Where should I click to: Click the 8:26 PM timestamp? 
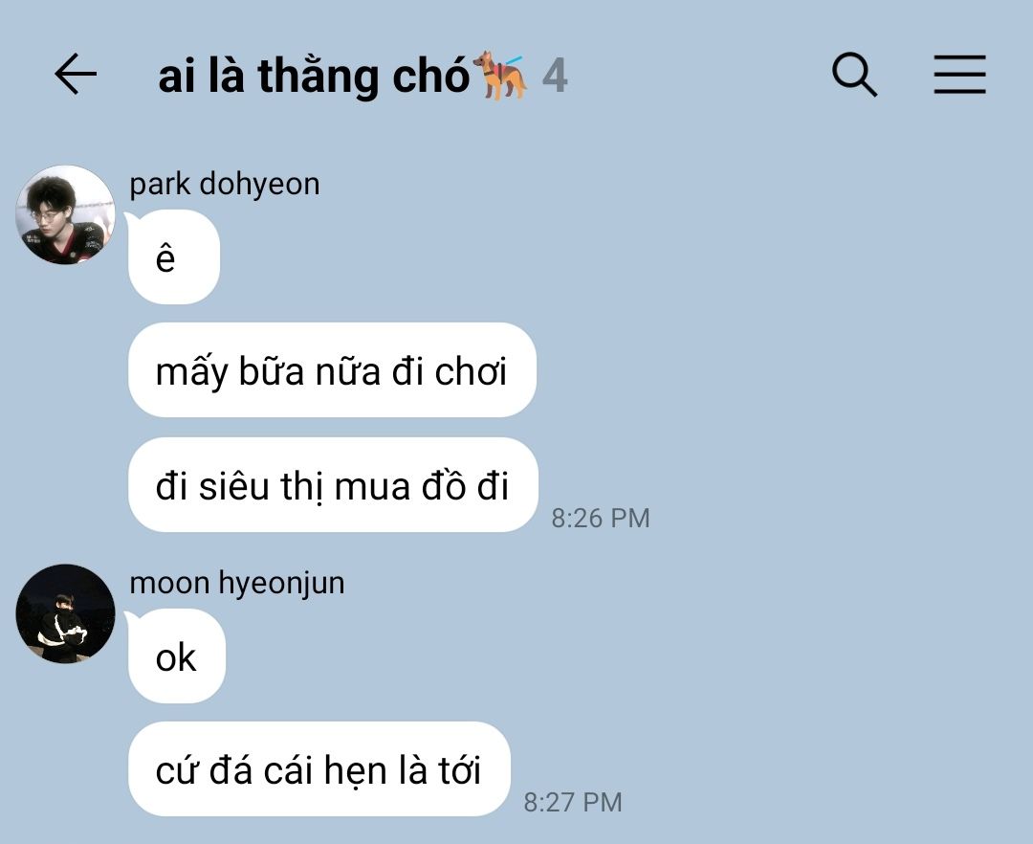(x=601, y=519)
